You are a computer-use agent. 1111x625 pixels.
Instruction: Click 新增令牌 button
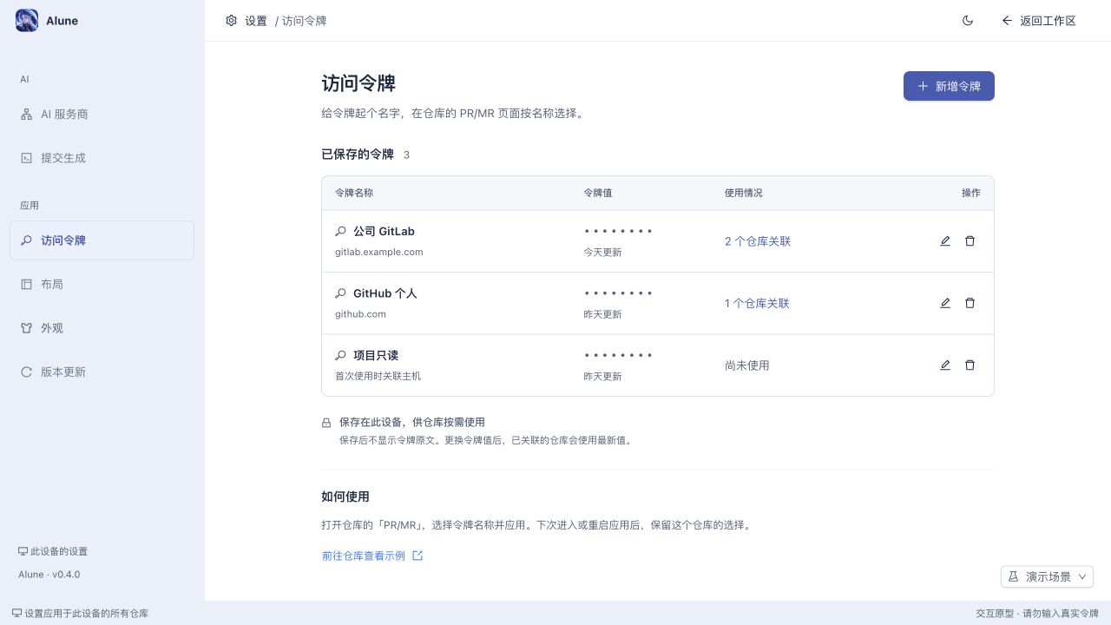tap(949, 86)
